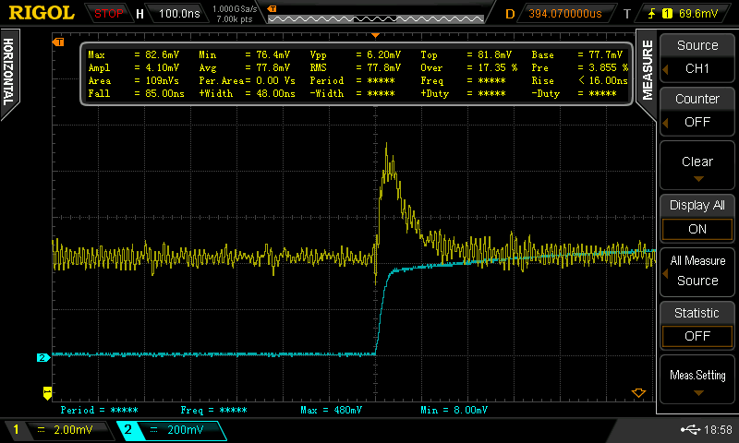Select the yellow channel 1 ground marker
Screen dimensions: 739x443
(x=47, y=391)
